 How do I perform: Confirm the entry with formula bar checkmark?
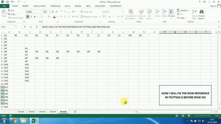click(31, 27)
